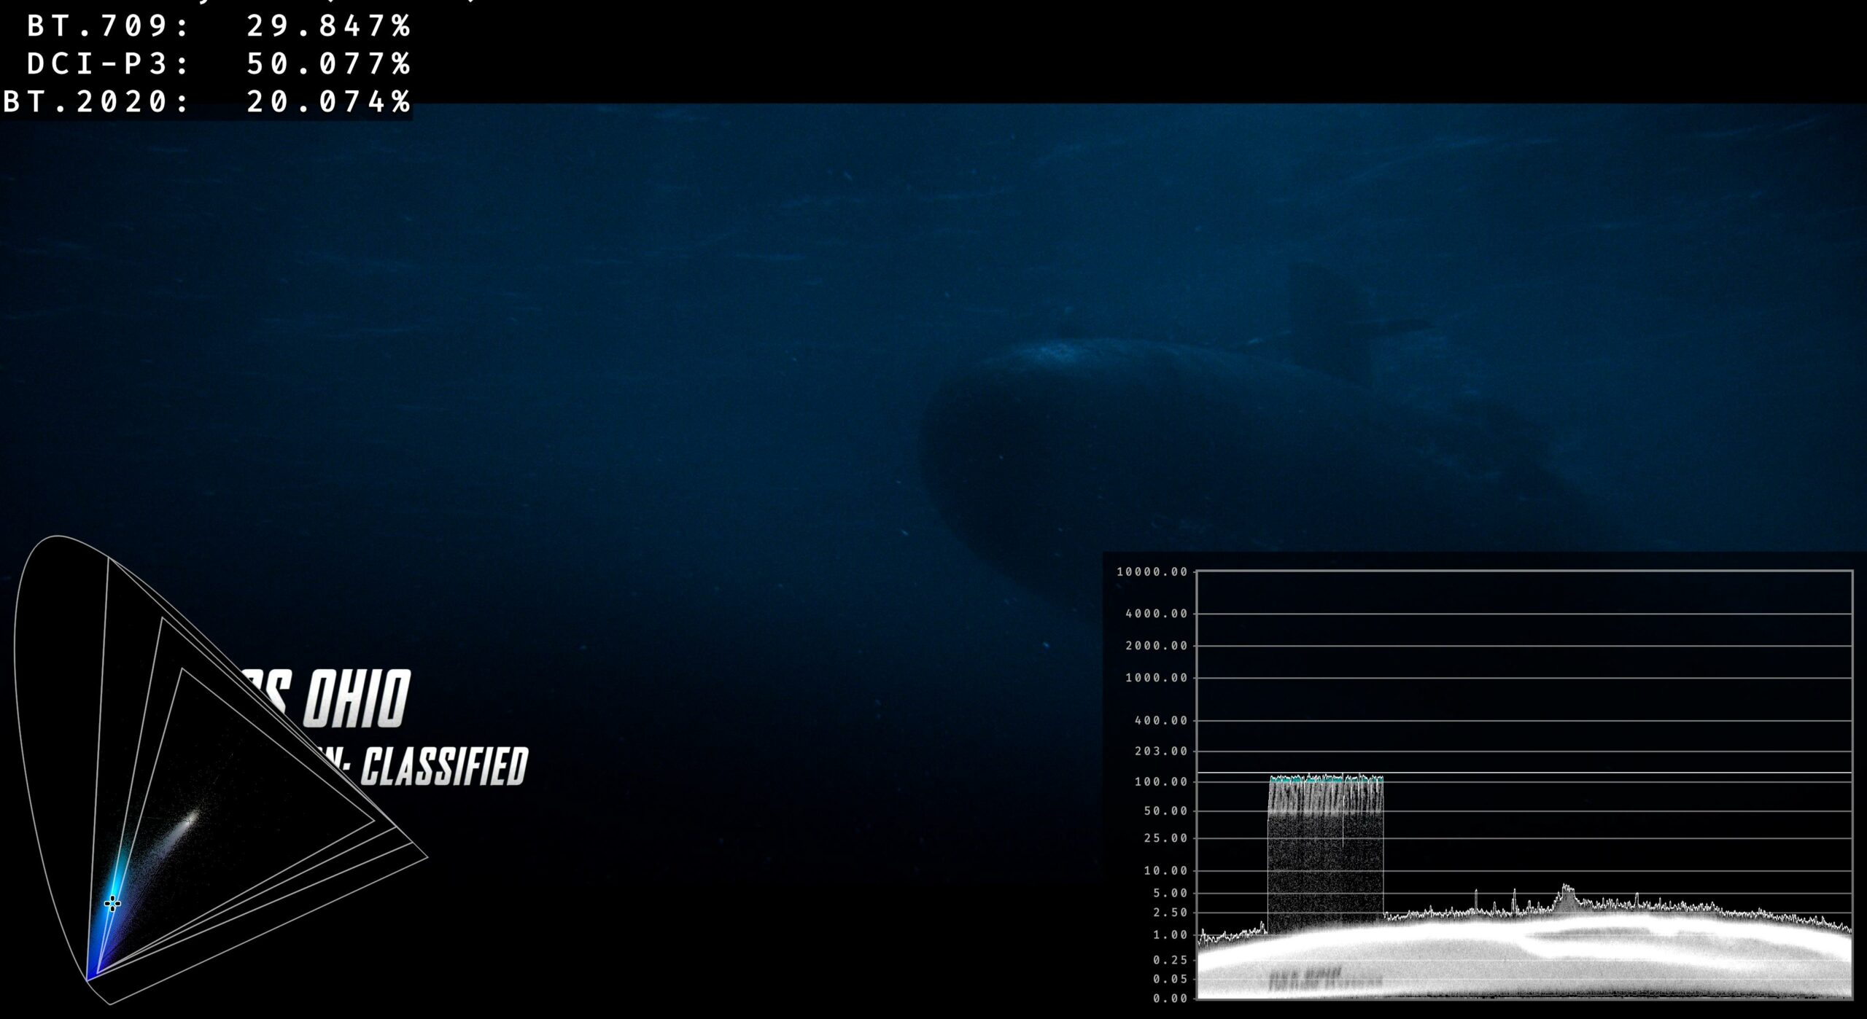
Task: Click the DCI-P3 percentage value 50.077%
Action: click(328, 64)
